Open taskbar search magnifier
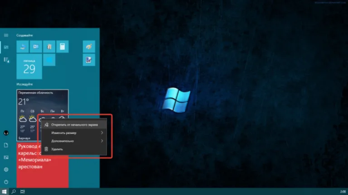Screen dimensions: 348x195 tap(14, 192)
